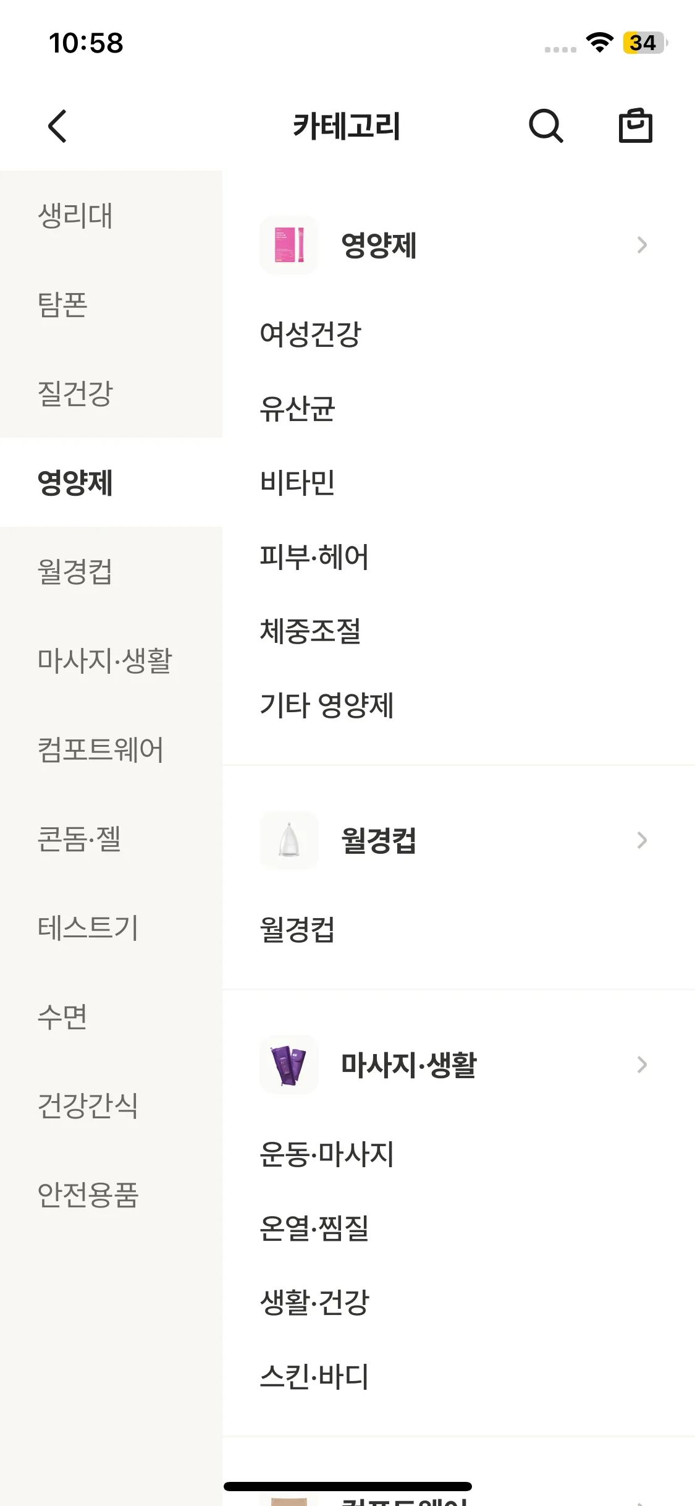Viewport: 695px width, 1506px height.
Task: Open 온열·찜질 subcategory
Action: [314, 1228]
